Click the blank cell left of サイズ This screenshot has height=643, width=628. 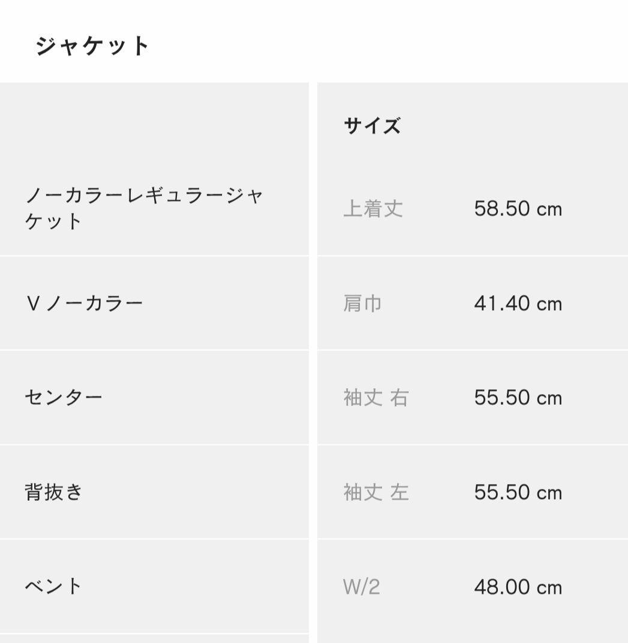(154, 126)
